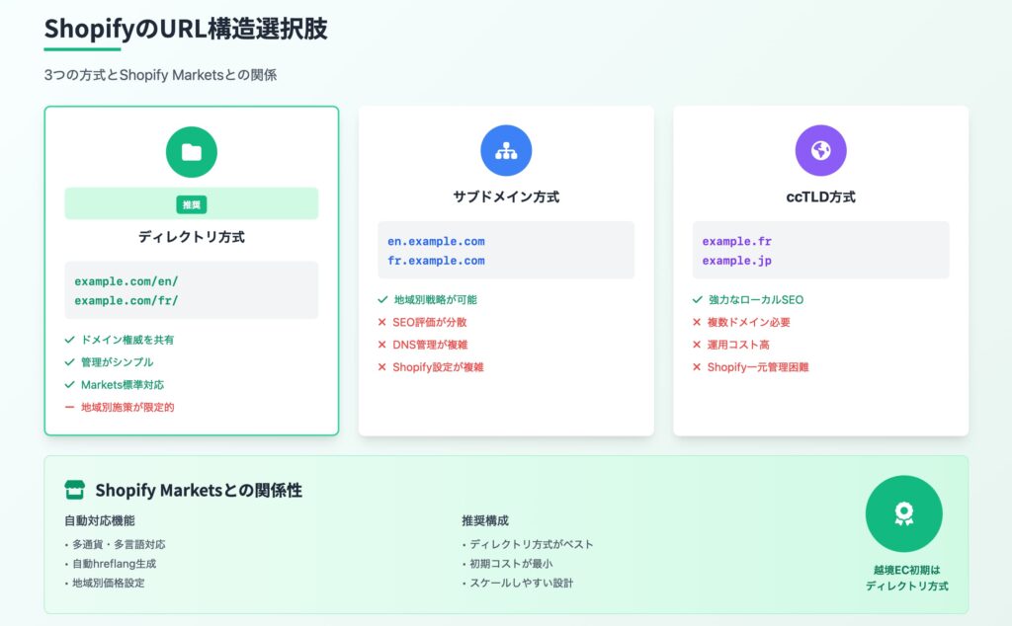1012x626 pixels.
Task: Click the 地域別施策が限定的 text
Action: (x=127, y=408)
